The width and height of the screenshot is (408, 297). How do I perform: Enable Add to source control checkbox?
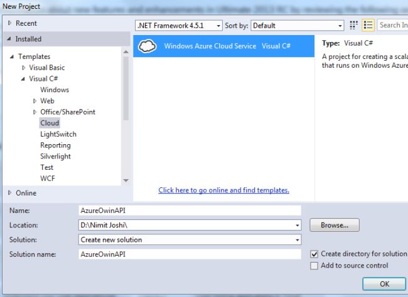click(314, 266)
